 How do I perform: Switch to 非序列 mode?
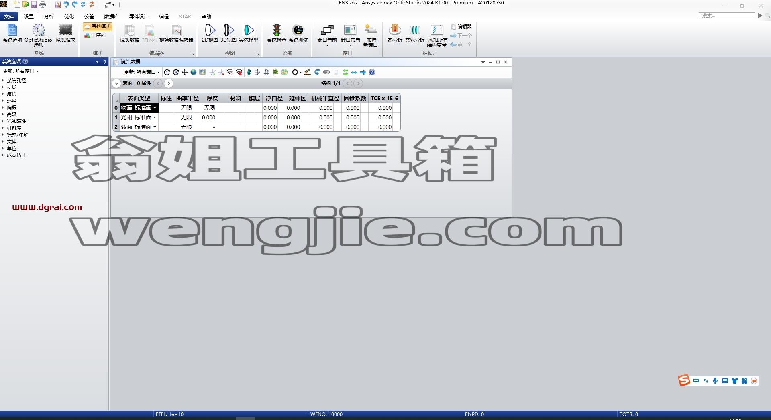[x=95, y=35]
